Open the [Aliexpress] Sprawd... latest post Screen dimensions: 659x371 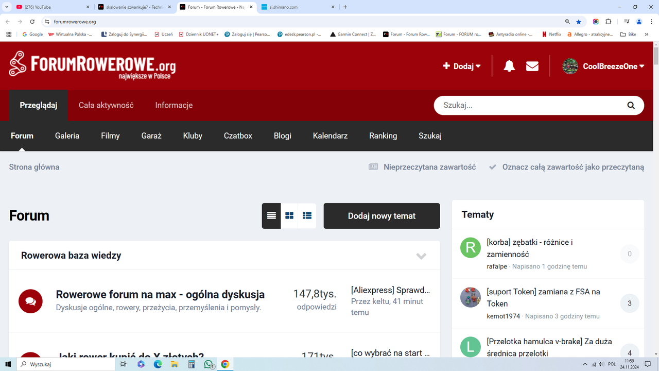point(390,290)
